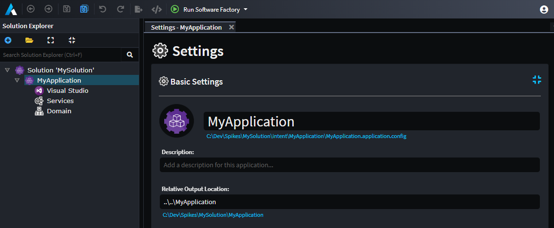Collapse the MyApplication tree node arrow
The height and width of the screenshot is (228, 554).
[x=17, y=80]
